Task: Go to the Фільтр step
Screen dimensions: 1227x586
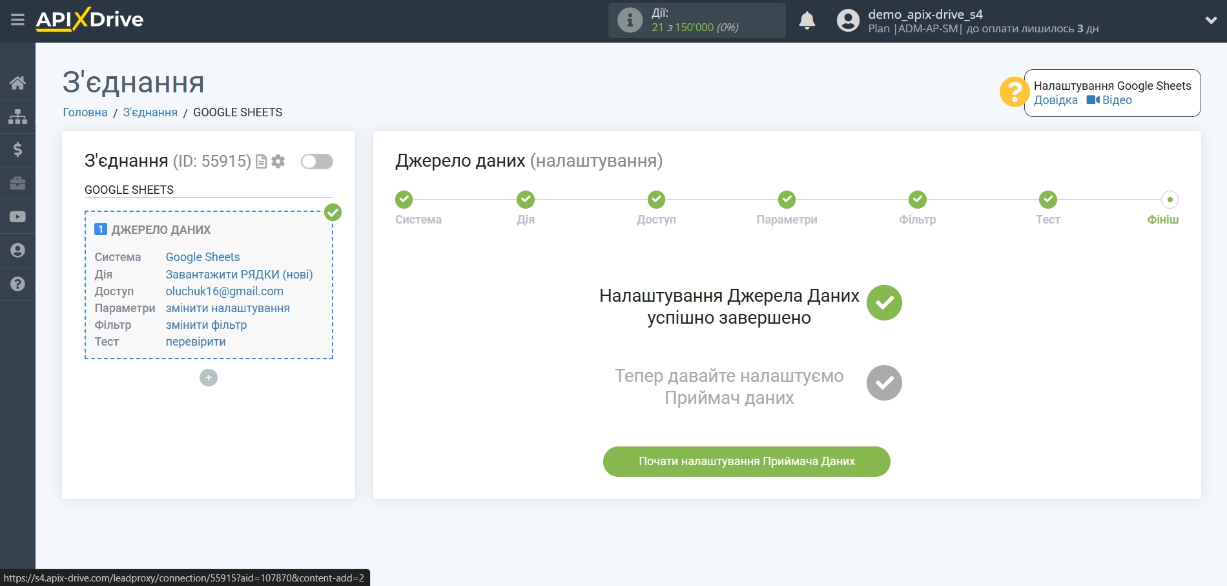Action: tap(917, 200)
